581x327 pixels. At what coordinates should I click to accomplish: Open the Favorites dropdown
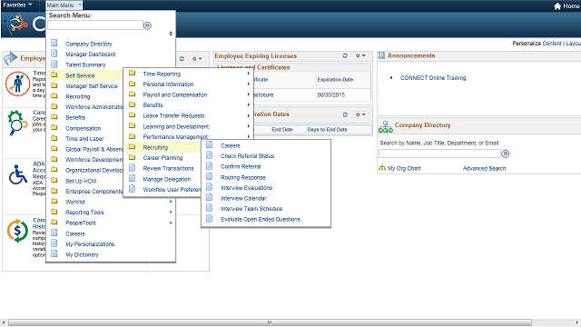[x=17, y=5]
